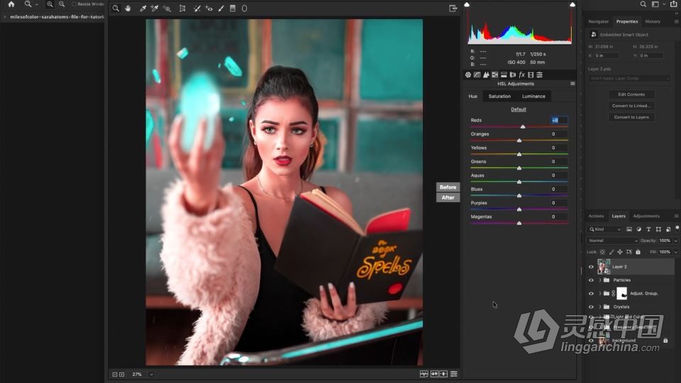Click the zoom out magnifier icon
Image resolution: width=681 pixels, height=383 pixels.
tap(62, 4)
